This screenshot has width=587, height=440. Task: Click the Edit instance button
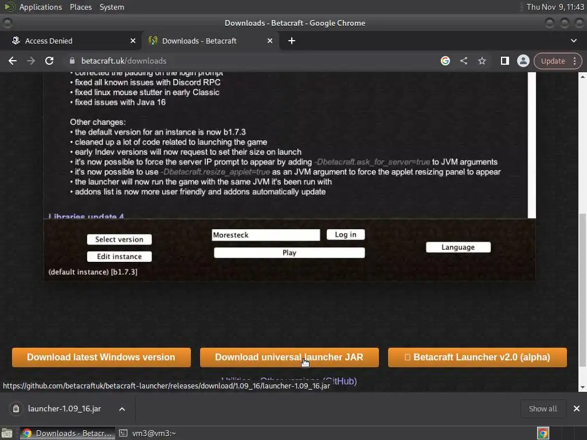(x=119, y=257)
